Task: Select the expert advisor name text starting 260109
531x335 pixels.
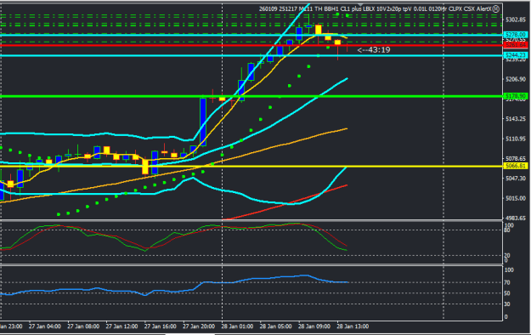Action: coord(376,9)
